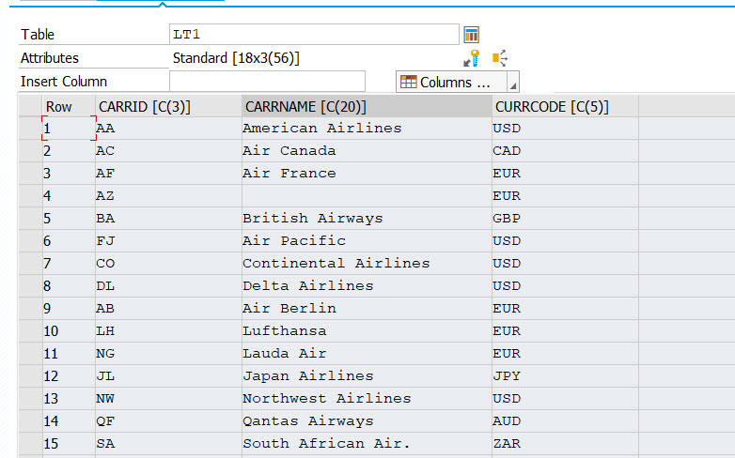Click the key icon in Attributes row
Viewport: 735px width, 458px height.
point(472,58)
